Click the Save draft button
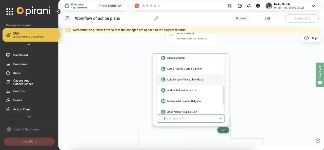Viewport: 324px width, 150px height. coord(302,18)
